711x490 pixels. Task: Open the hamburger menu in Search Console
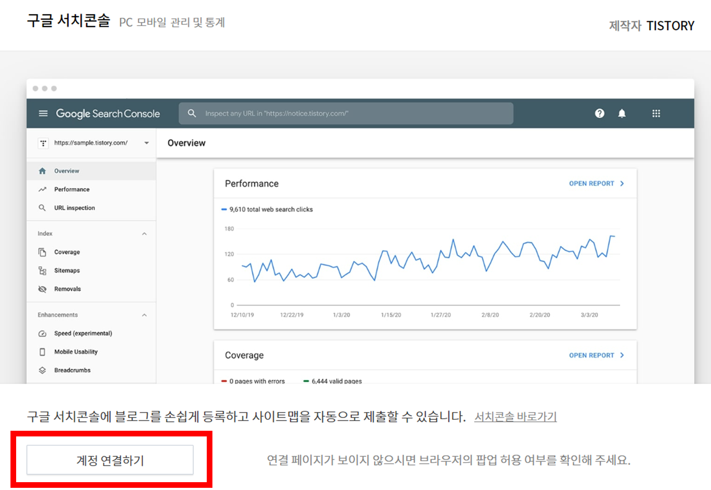(x=43, y=114)
